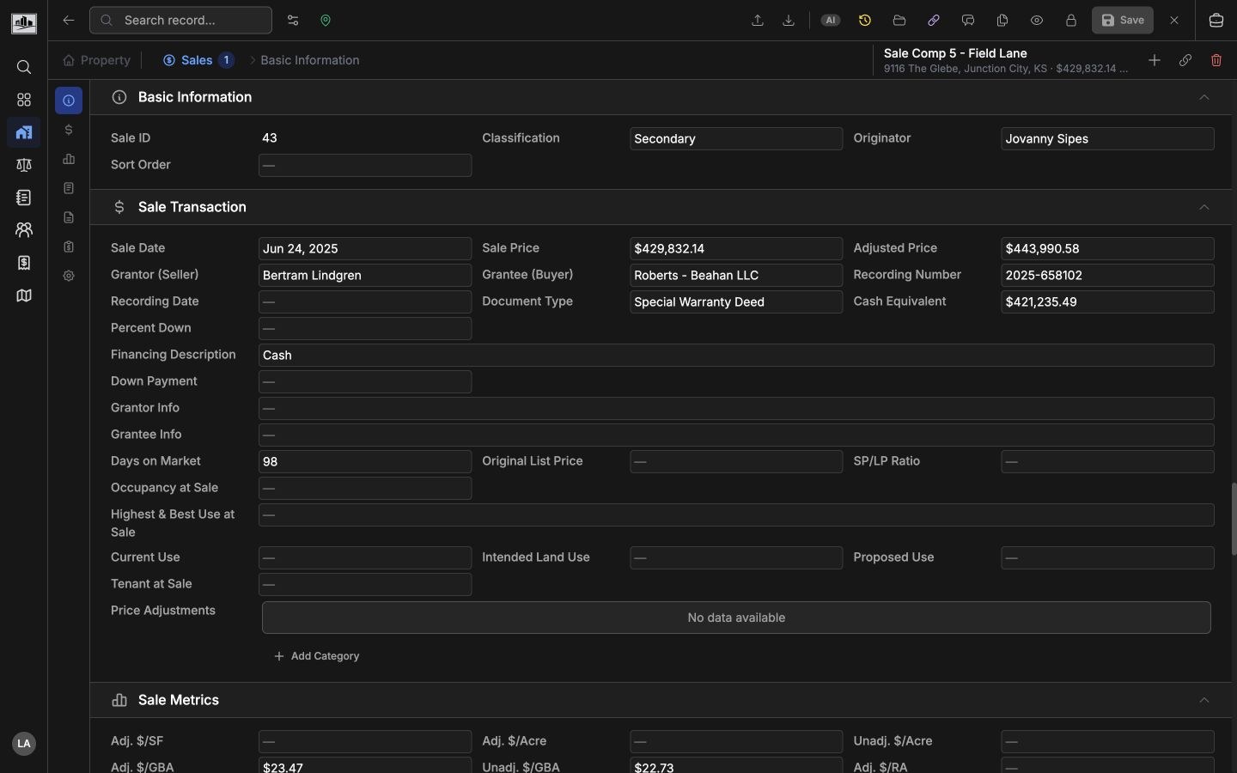Click the Cash Equivalent field
The width and height of the screenshot is (1237, 773).
tap(1108, 302)
